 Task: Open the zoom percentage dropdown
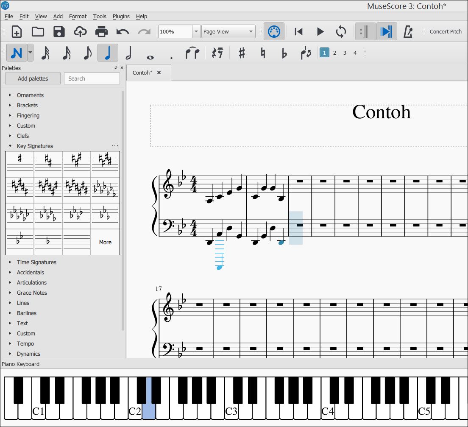[196, 31]
